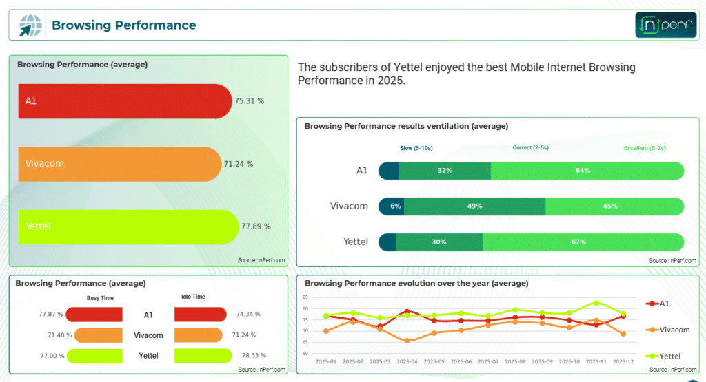The width and height of the screenshot is (706, 382).
Task: Click the 2025-04 Vivacom lowest data point
Action: coord(407,341)
